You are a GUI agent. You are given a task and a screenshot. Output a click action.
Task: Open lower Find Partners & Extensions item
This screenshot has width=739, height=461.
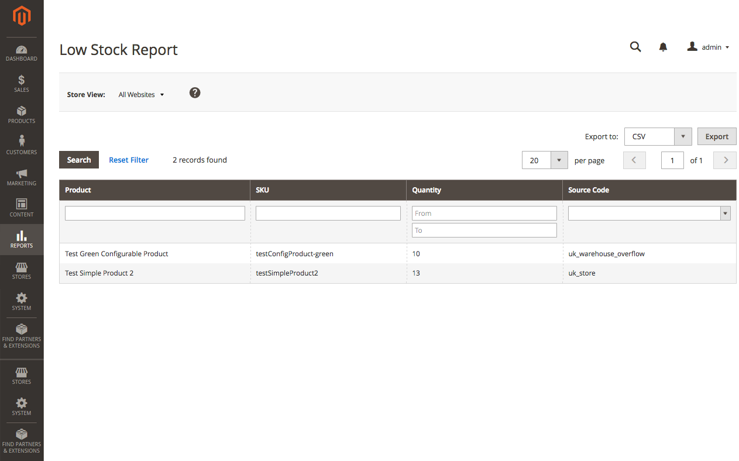click(22, 441)
